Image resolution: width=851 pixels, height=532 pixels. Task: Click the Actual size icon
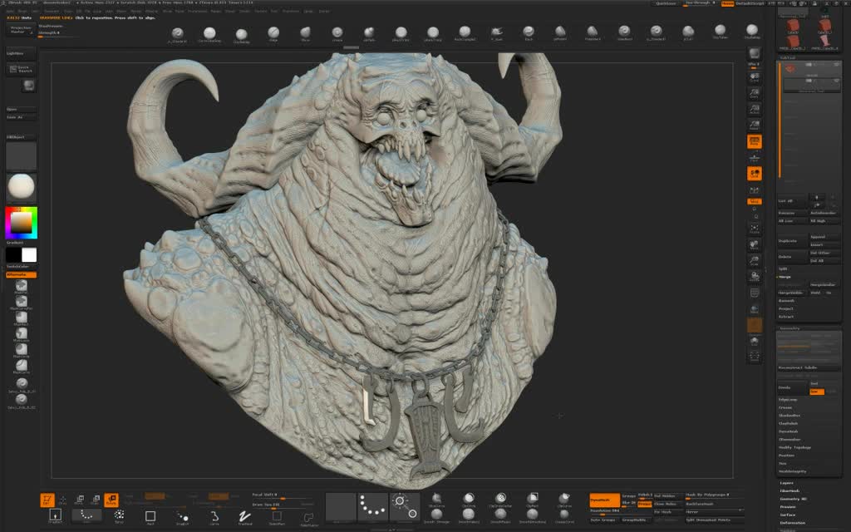755,110
